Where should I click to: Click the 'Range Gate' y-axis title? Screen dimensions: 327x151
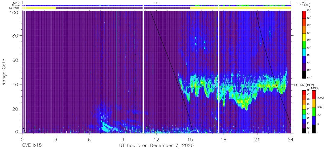pos(4,72)
